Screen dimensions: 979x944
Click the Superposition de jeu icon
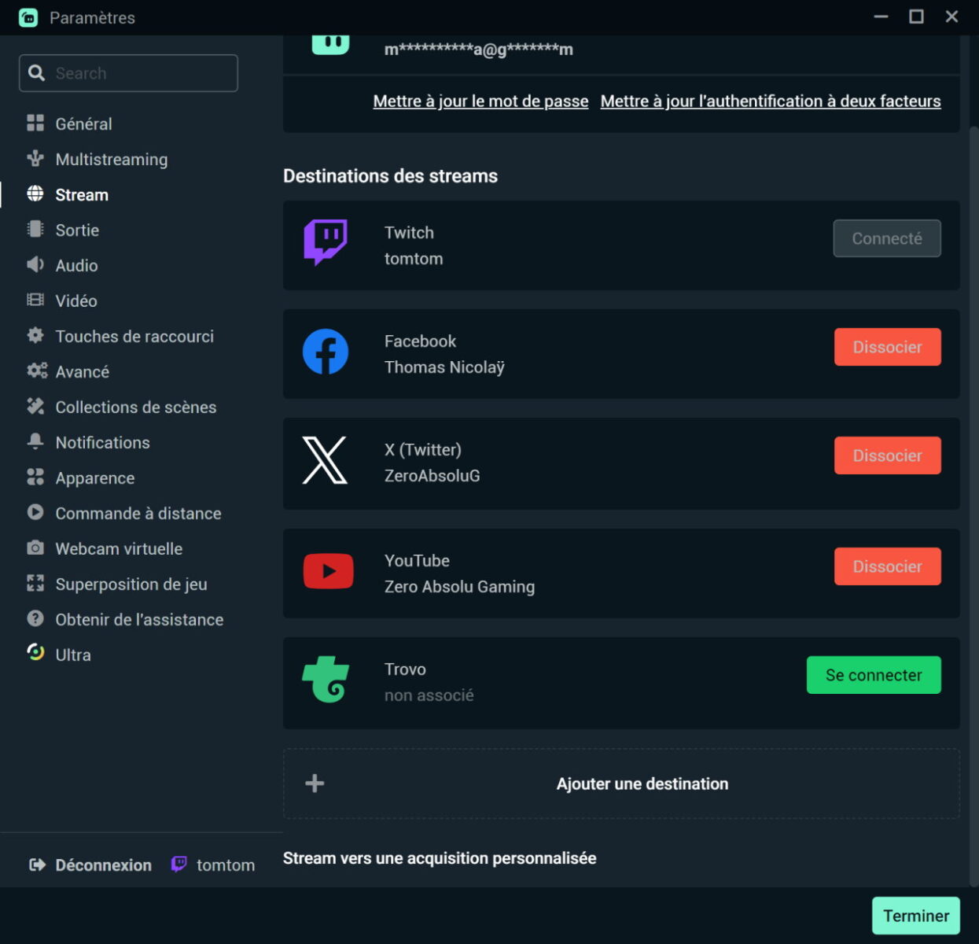[35, 583]
